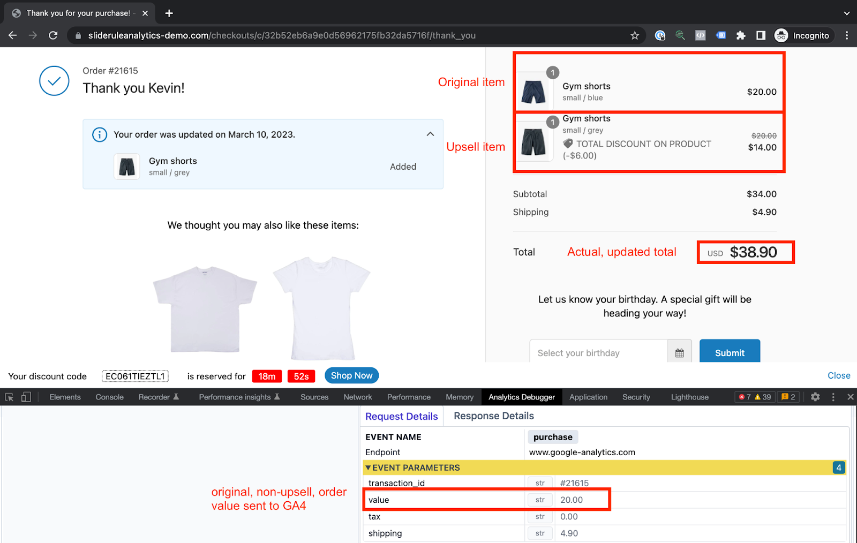Toggle the DevTools device toolbar icon
This screenshot has width=857, height=543.
(x=26, y=397)
